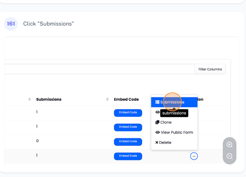Image resolution: width=246 pixels, height=177 pixels.
Task: Click the zoom in magnifier icon
Action: click(x=230, y=145)
